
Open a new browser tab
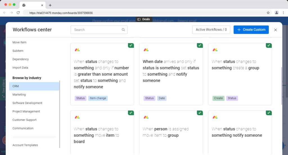click(50, 5)
